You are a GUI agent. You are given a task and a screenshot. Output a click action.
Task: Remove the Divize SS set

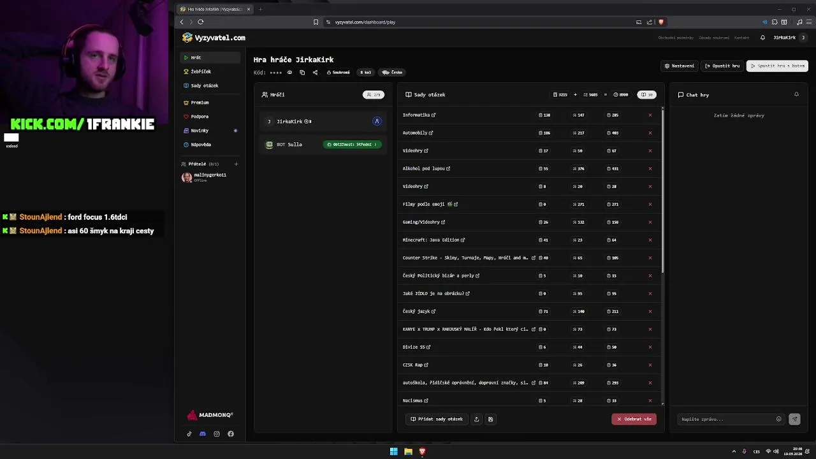coord(650,347)
